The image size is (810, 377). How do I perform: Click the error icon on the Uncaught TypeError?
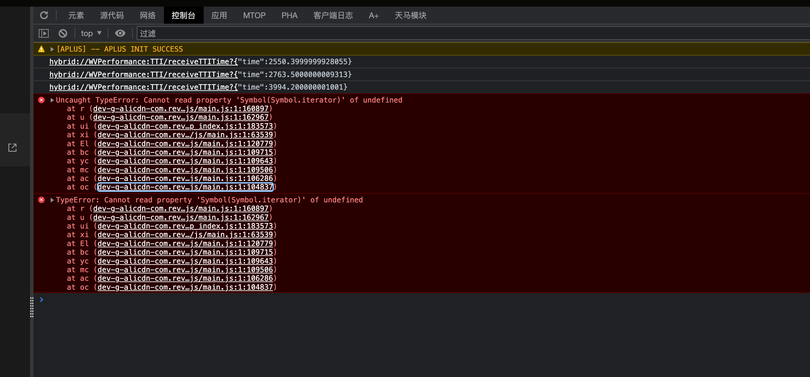tap(41, 100)
